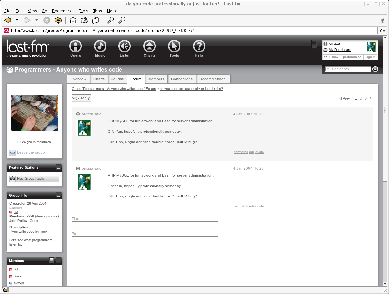Open the back history dropdown arrow
Image resolution: width=389 pixels, height=294 pixels.
pos(17,20)
